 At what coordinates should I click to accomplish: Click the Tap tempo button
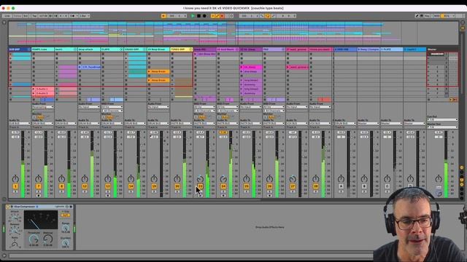pos(34,16)
